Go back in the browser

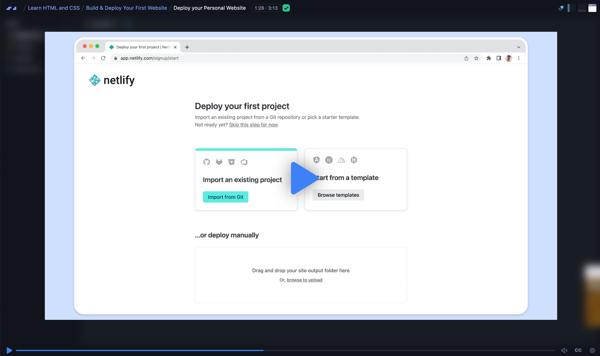(x=83, y=58)
